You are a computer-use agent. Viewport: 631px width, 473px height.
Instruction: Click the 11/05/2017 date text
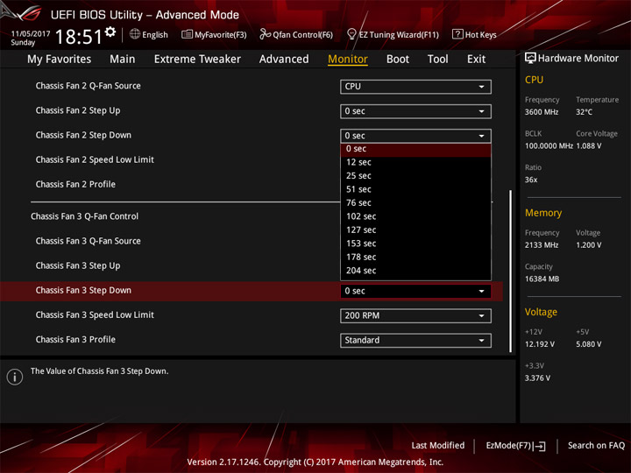coord(30,34)
